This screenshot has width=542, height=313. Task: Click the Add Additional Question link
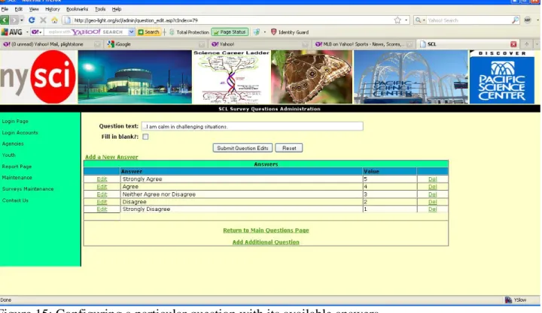coord(266,242)
